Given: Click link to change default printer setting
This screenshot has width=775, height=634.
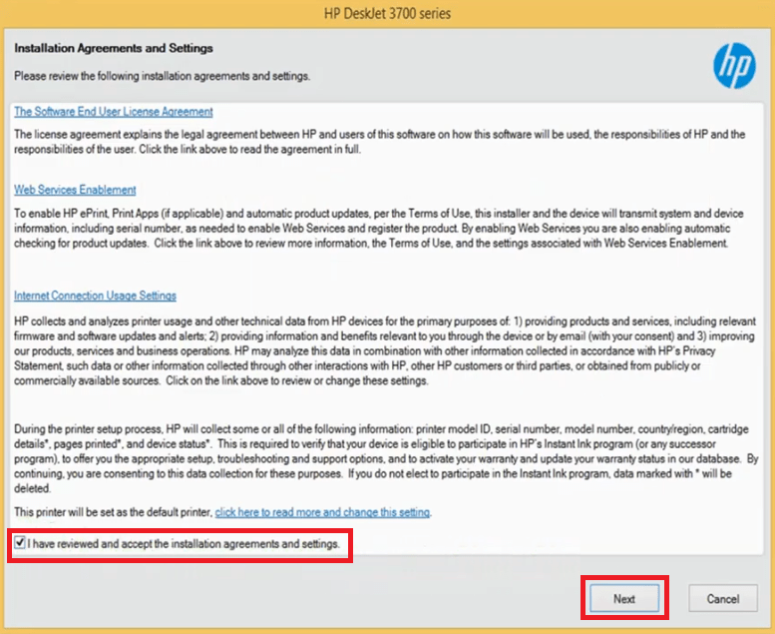Looking at the screenshot, I should click(322, 512).
